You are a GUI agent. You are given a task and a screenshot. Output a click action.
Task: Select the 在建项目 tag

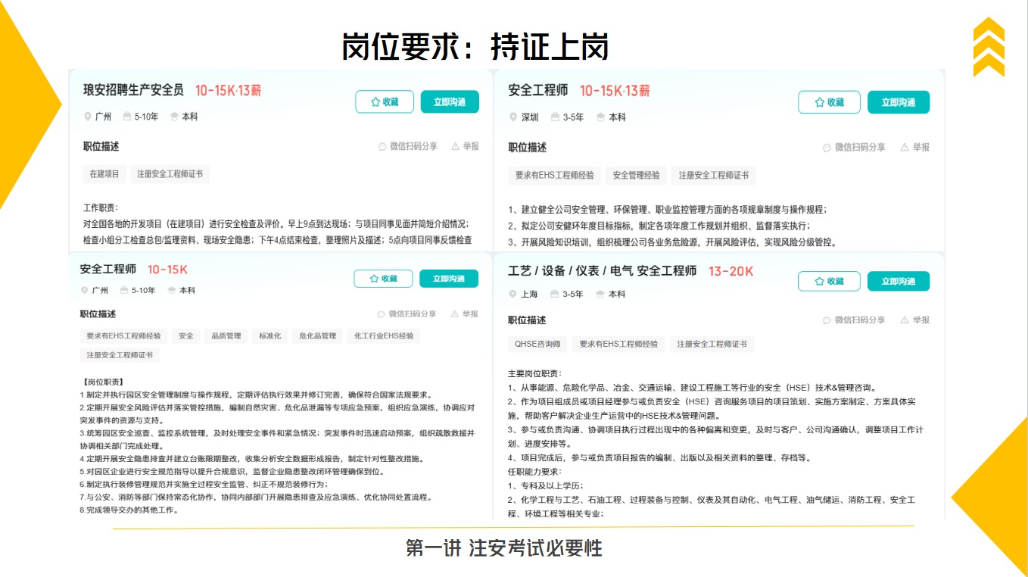point(104,174)
